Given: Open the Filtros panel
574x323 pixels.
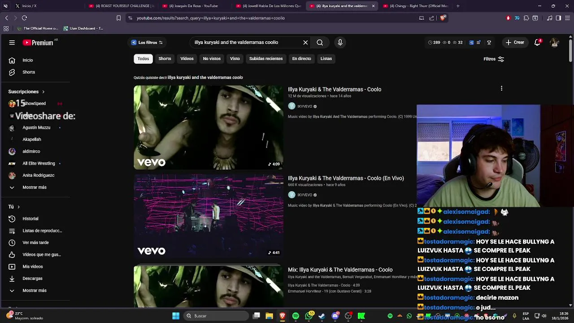Looking at the screenshot, I should tap(494, 59).
